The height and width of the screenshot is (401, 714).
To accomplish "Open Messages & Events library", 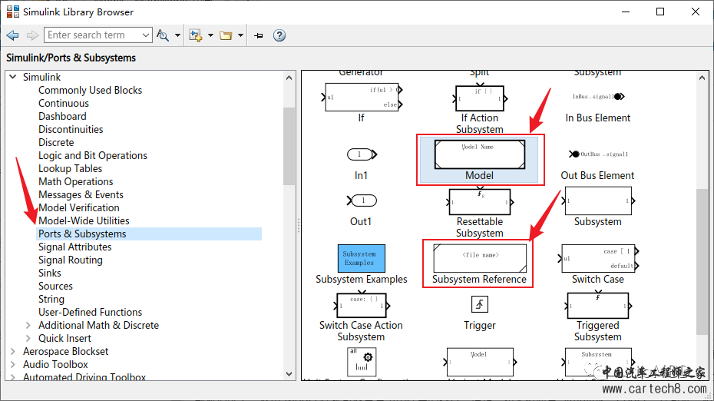I will (x=81, y=195).
